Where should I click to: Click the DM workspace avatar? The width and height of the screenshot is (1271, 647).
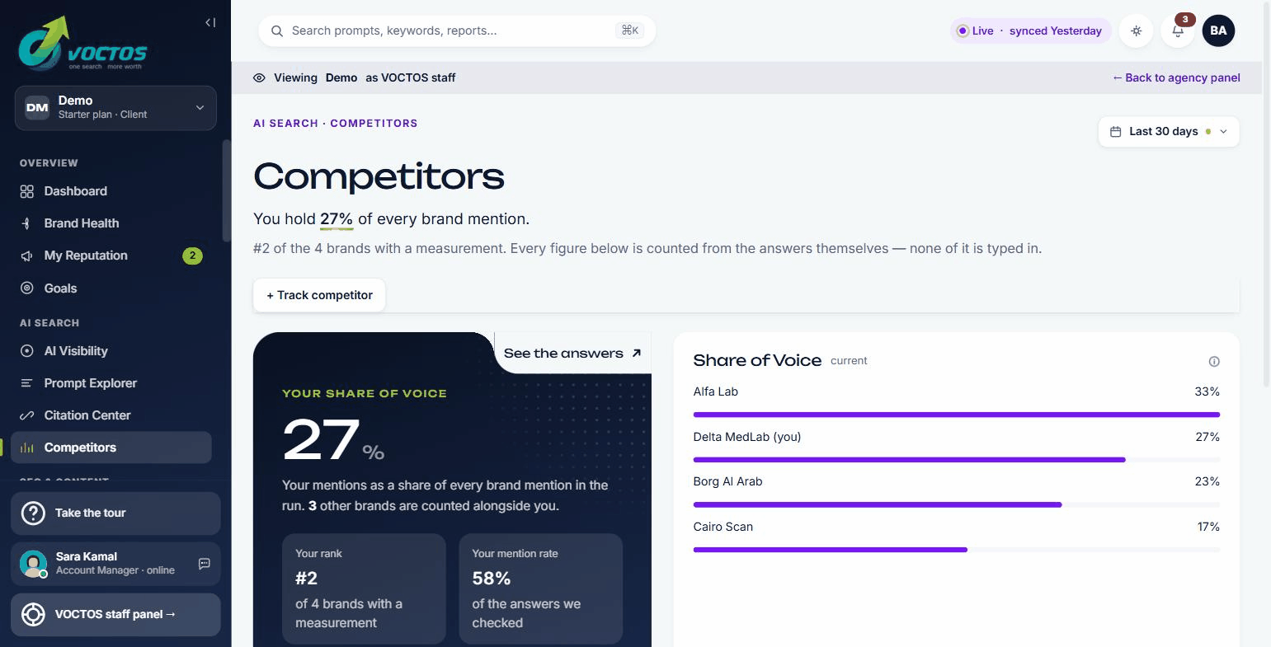point(37,107)
